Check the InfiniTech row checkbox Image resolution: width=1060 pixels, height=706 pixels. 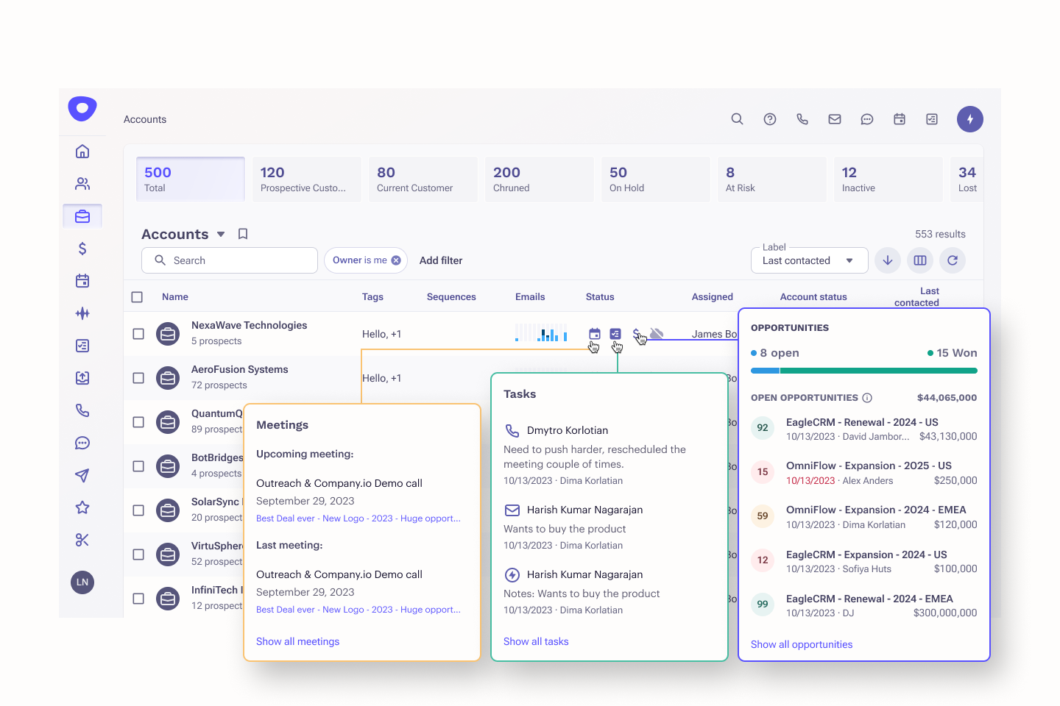pyautogui.click(x=138, y=599)
